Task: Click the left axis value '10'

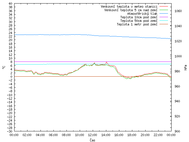Action: pos(11,58)
